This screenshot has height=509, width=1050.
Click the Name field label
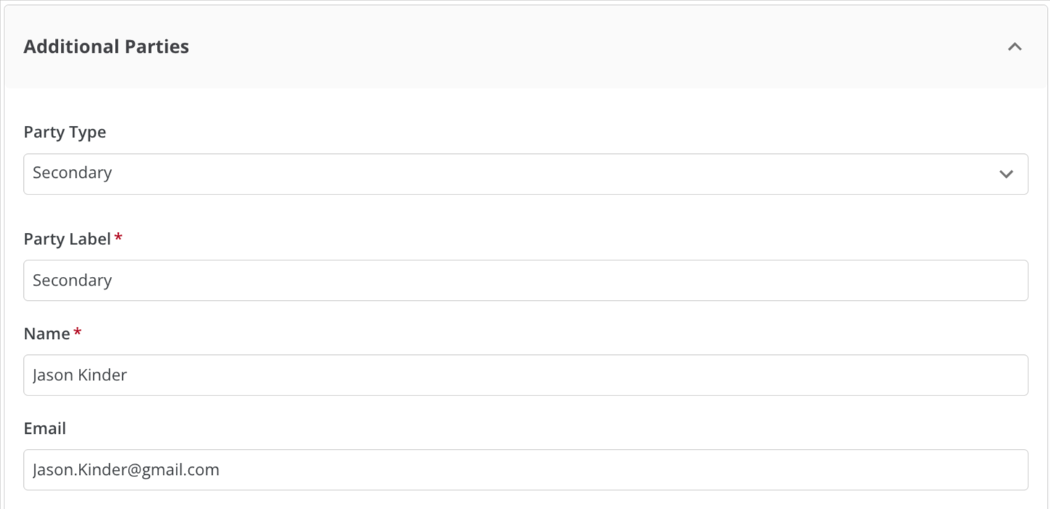(x=46, y=333)
